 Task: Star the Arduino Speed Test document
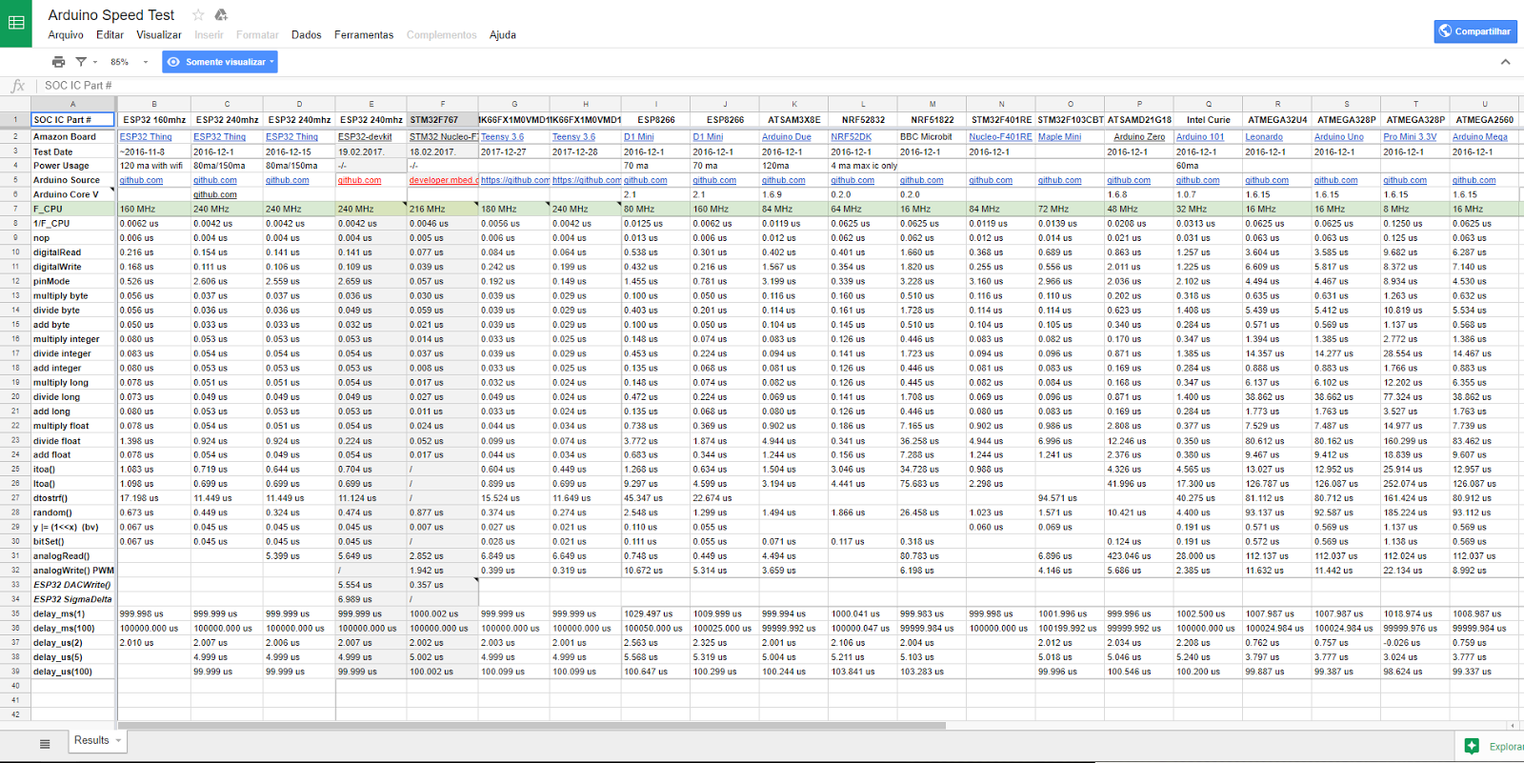[x=198, y=14]
